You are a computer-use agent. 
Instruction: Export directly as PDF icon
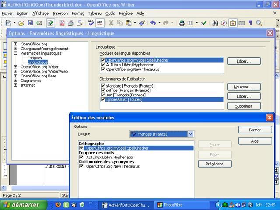[x=62, y=23]
